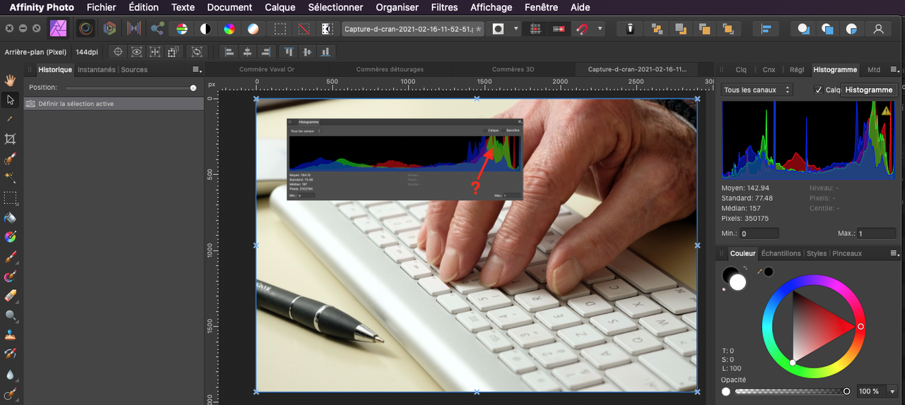This screenshot has height=405, width=905.
Task: Select Définir la sélection active history entry
Action: [114, 104]
